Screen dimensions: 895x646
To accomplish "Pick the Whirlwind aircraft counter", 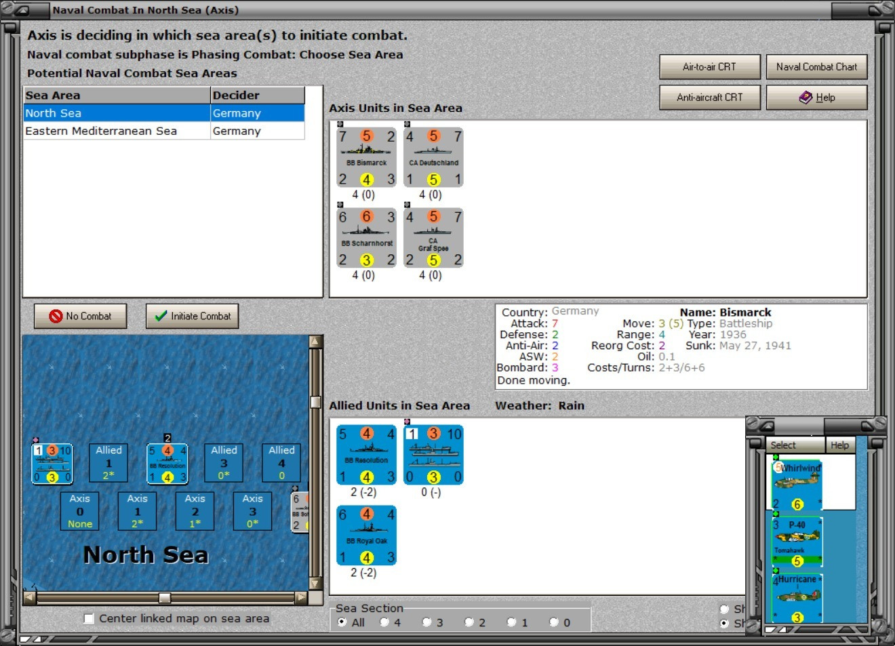I will click(797, 485).
